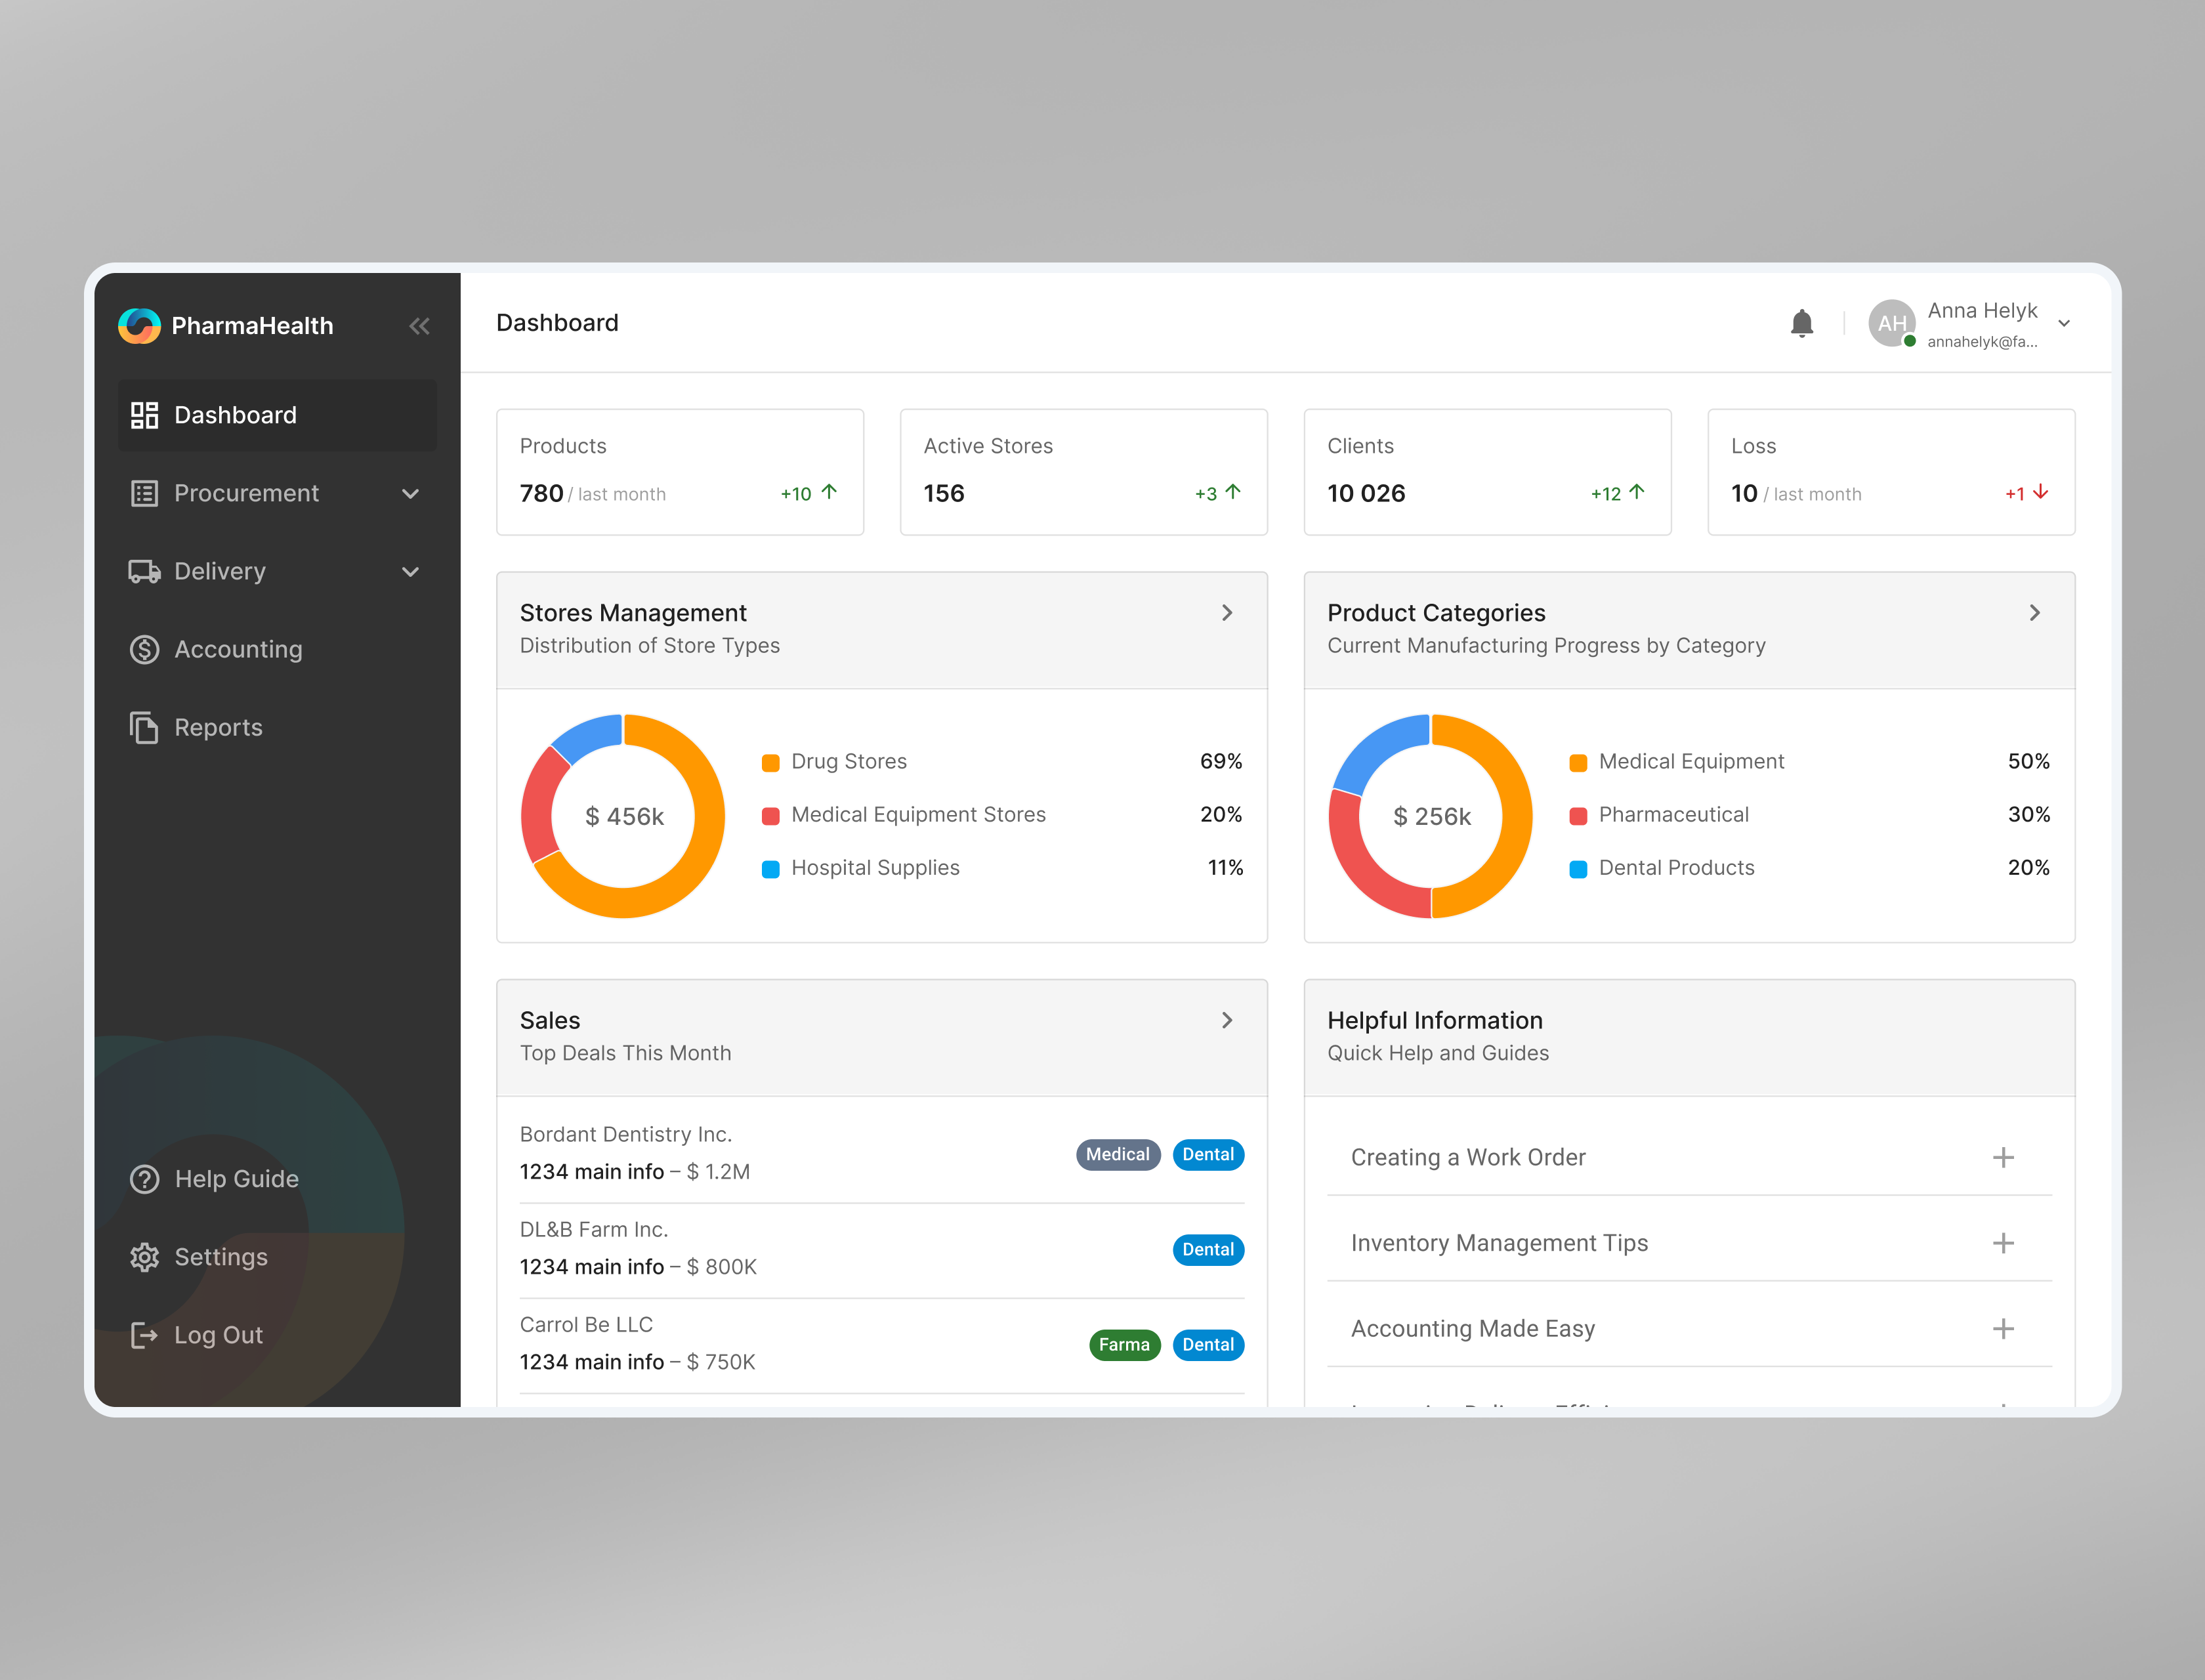Collapse the sidebar using double chevron
Viewport: 2205px width, 1680px height.
click(x=419, y=325)
